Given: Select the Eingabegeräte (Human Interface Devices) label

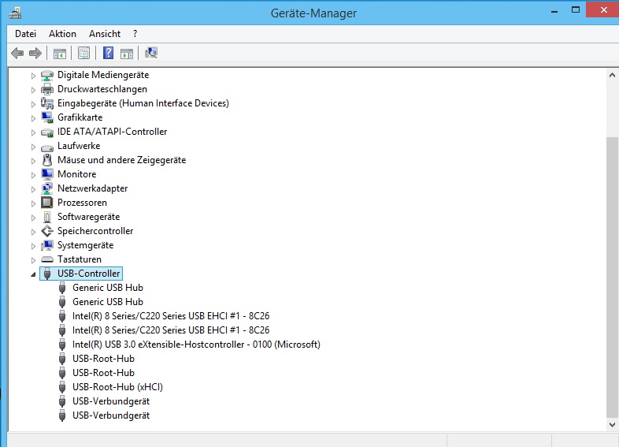Looking at the screenshot, I should click(x=143, y=103).
